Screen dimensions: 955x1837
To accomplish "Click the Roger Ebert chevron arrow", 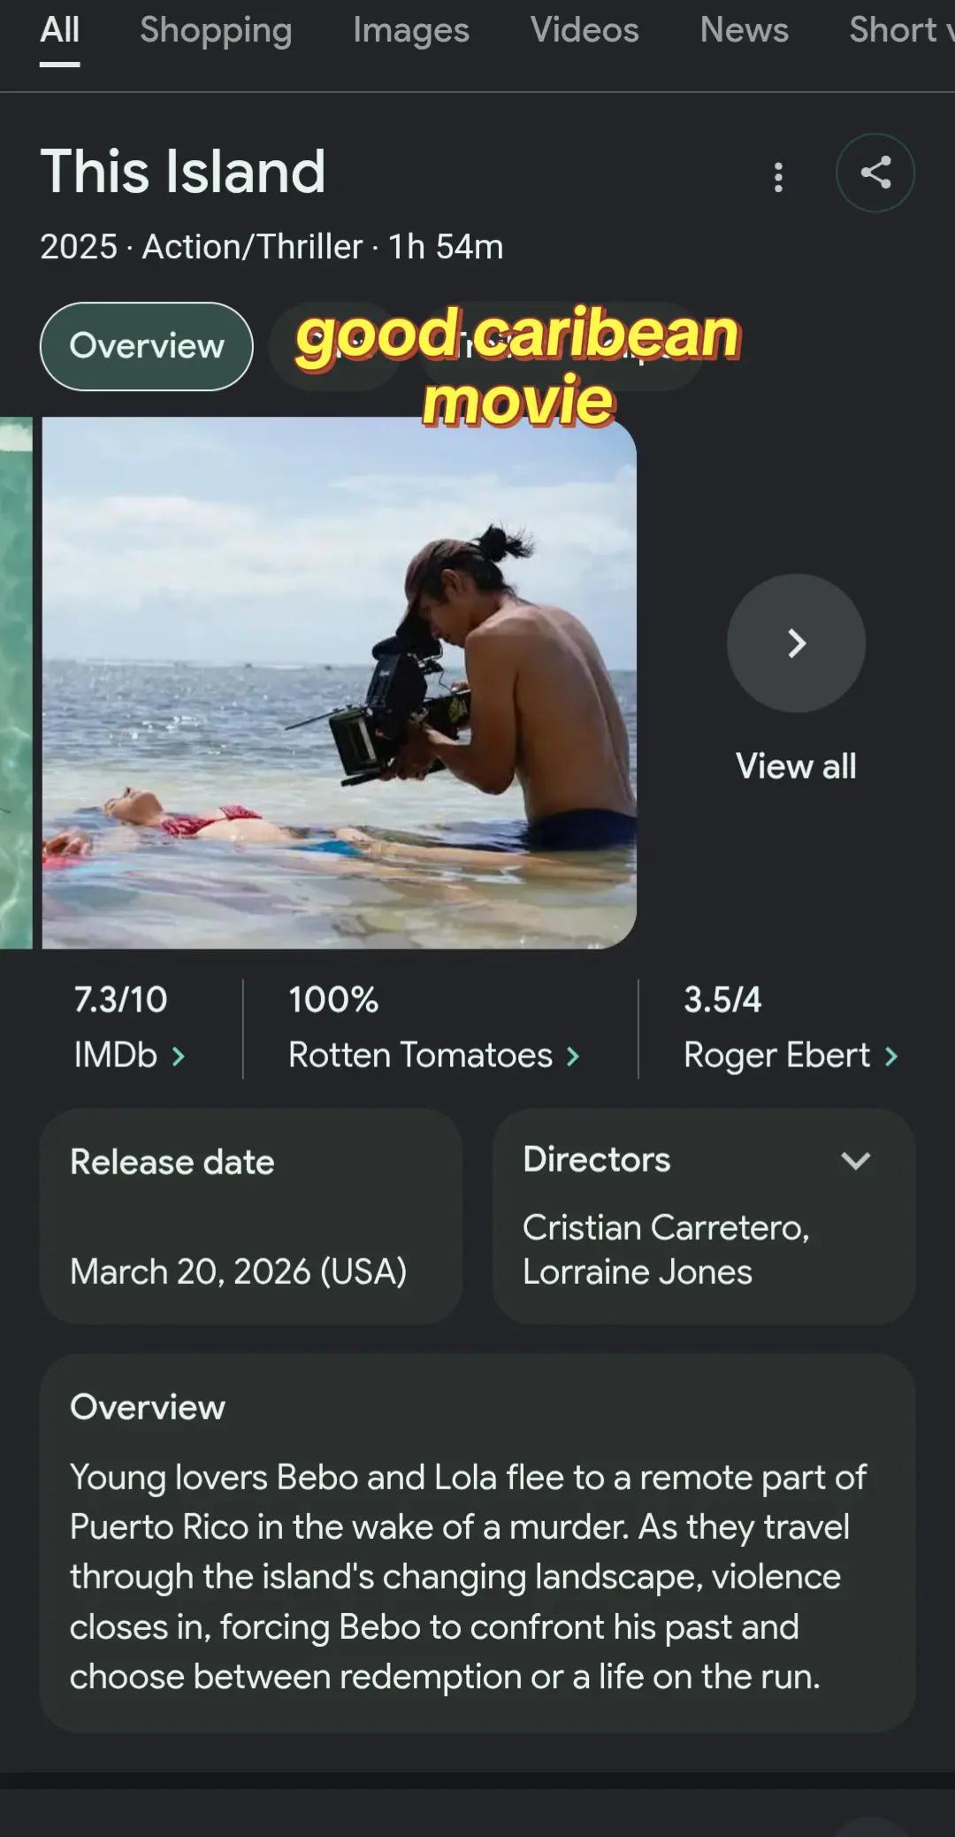I will point(890,1056).
